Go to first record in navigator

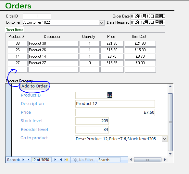23,160
